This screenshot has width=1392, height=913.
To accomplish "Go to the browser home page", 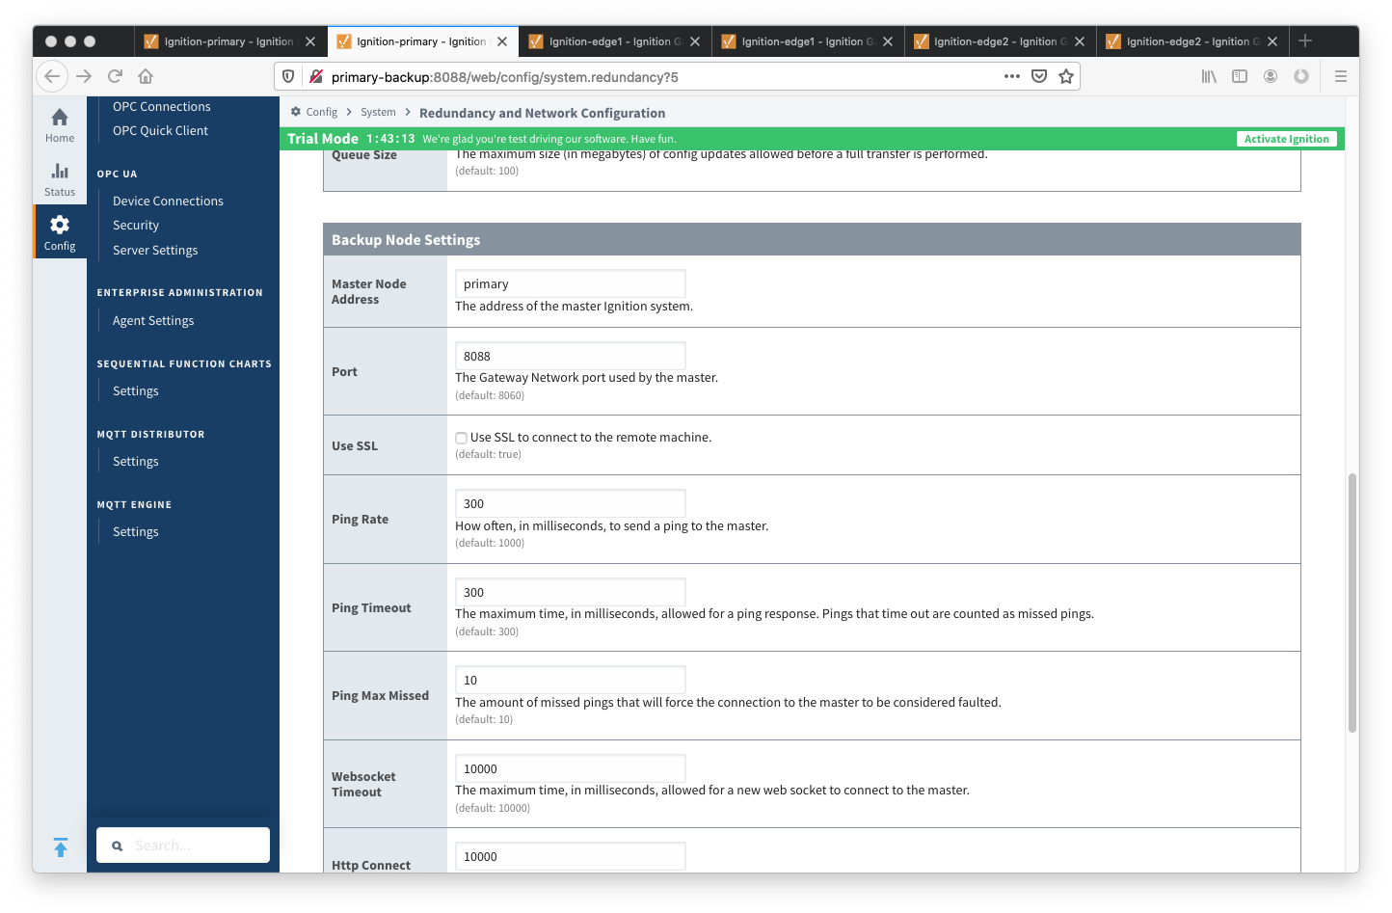I will tap(146, 76).
